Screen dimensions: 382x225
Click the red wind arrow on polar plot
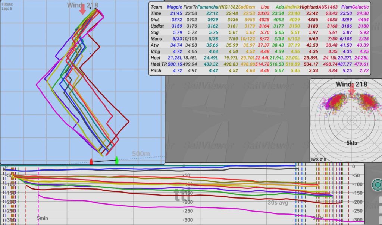click(351, 91)
